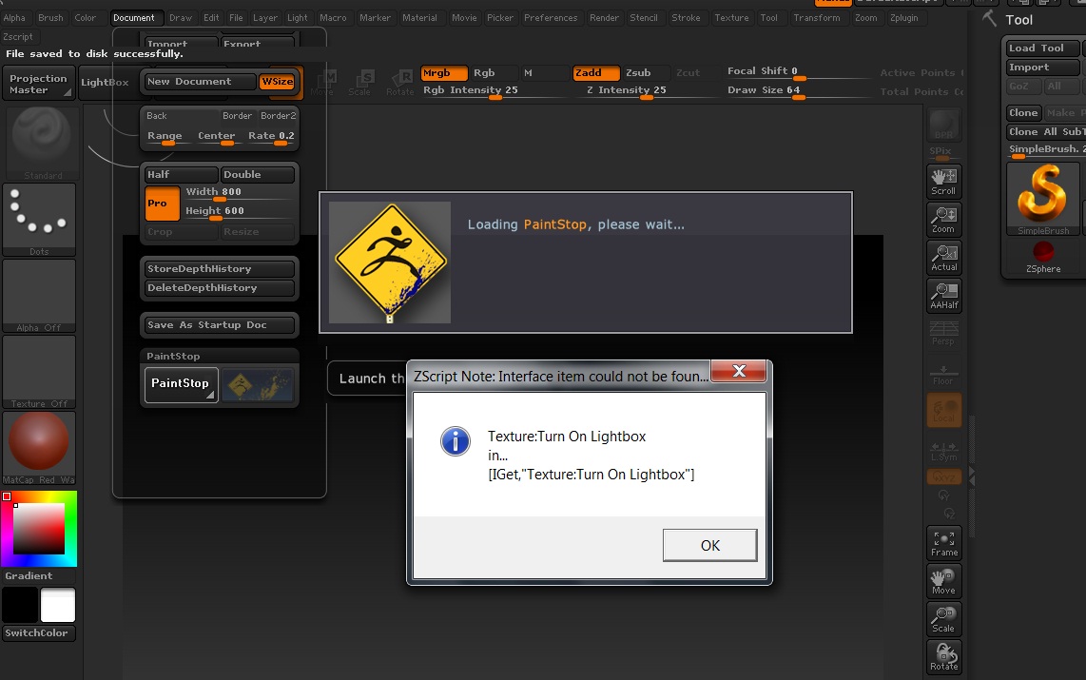Viewport: 1086px width, 680px height.
Task: Click the New Document button
Action: (x=200, y=82)
